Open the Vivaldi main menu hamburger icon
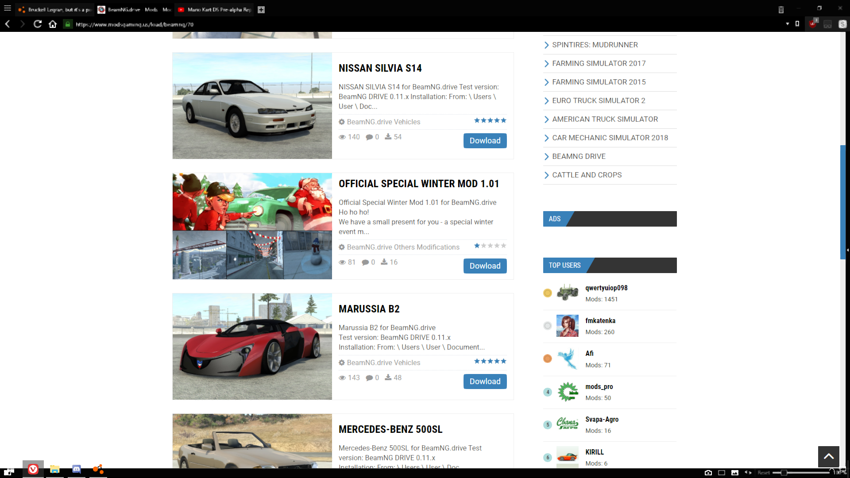 pos(8,8)
